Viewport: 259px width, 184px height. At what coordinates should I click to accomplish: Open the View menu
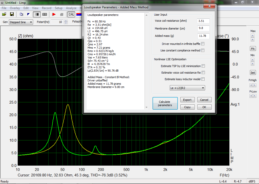coord(35,8)
